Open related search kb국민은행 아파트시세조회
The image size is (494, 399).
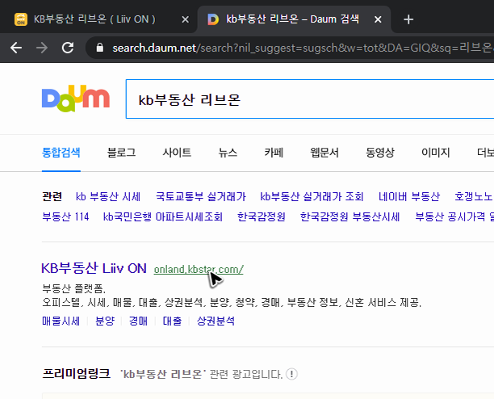163,216
